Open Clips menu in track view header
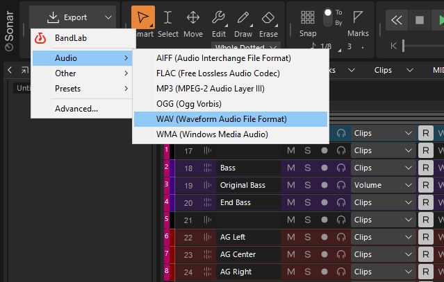The width and height of the screenshot is (444, 282). (x=393, y=70)
